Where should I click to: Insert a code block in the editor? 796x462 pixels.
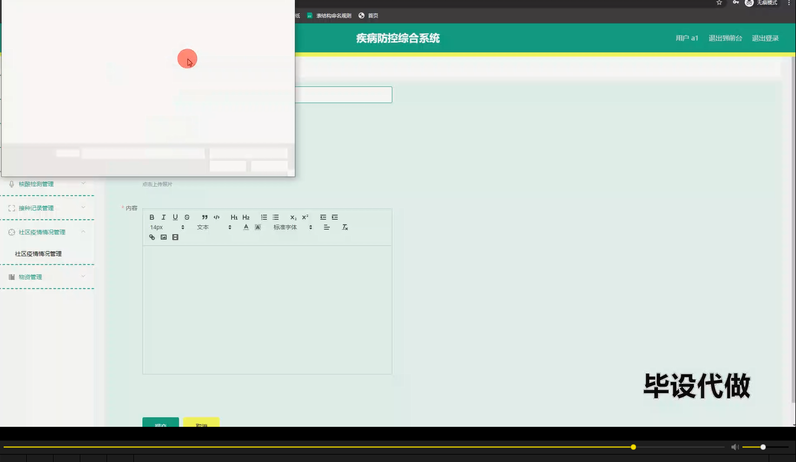point(216,217)
